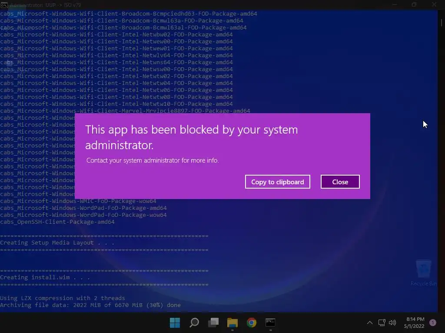The height and width of the screenshot is (333, 445).
Task: Open Task View from the taskbar
Action: coord(213,323)
